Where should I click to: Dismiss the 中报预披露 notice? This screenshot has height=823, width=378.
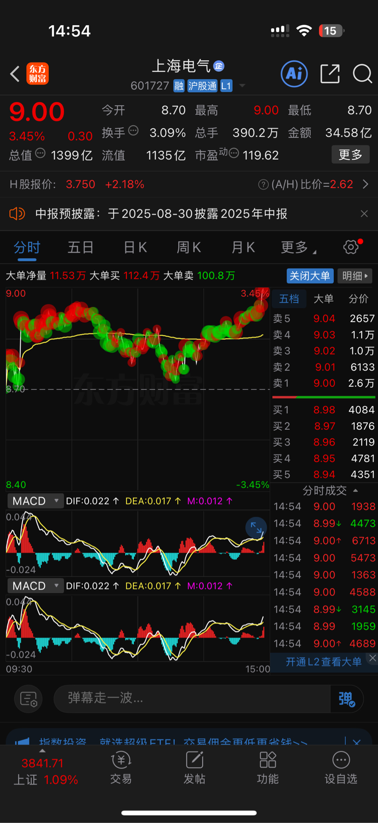[x=364, y=213]
